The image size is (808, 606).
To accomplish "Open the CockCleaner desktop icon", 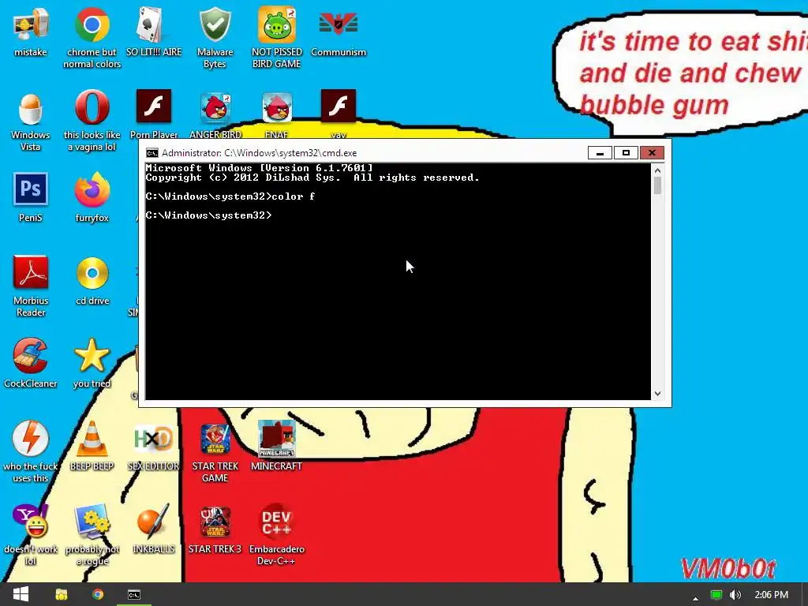I will [31, 356].
